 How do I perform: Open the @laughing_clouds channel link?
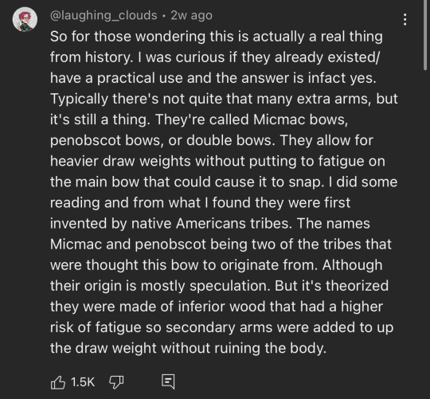[x=104, y=15]
